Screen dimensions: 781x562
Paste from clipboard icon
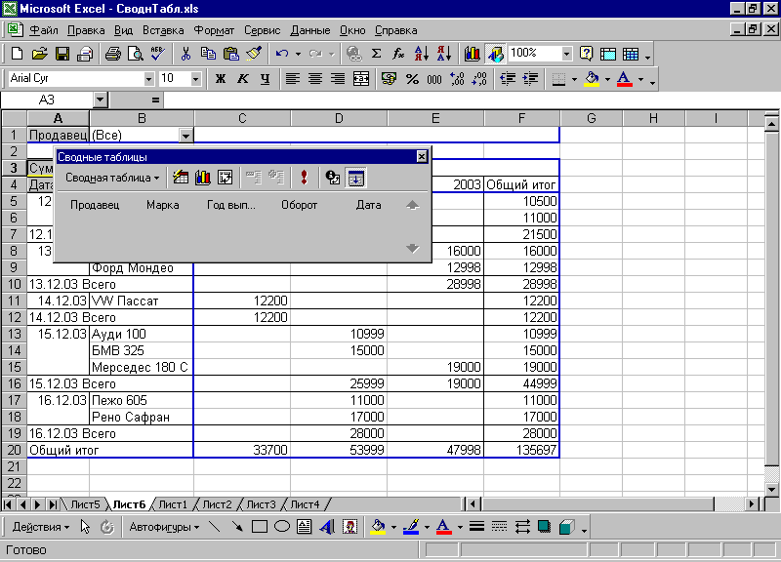click(230, 54)
